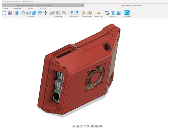The width and height of the screenshot is (170, 128).
Task: Select the Offset Plane construct icon
Action: coord(84,13)
